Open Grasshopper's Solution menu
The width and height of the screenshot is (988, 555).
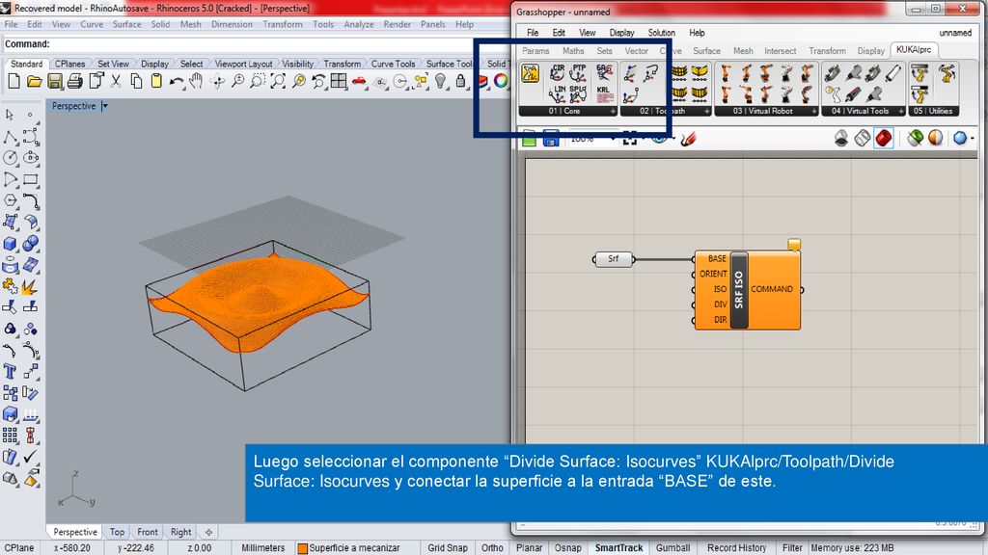pos(662,33)
